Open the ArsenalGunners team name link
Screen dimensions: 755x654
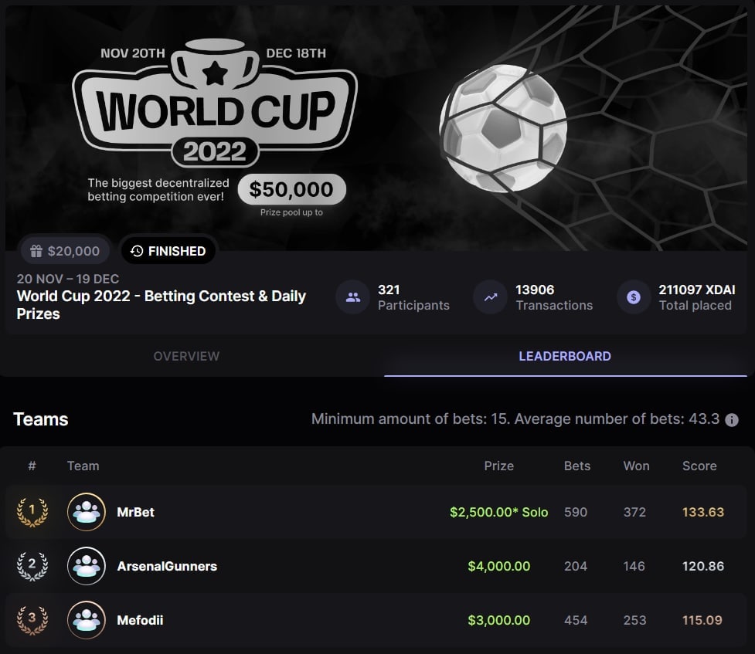tap(167, 566)
